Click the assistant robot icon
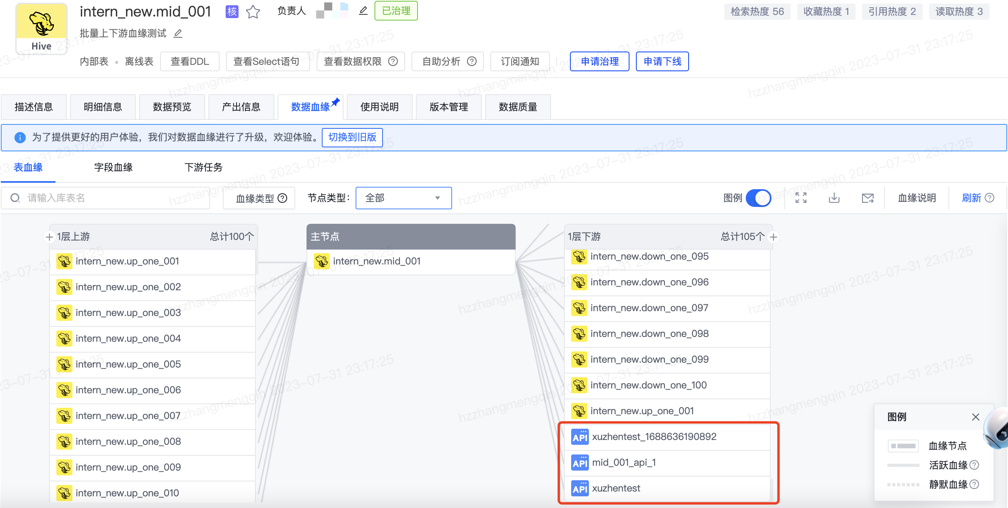The image size is (1008, 508). 997,428
